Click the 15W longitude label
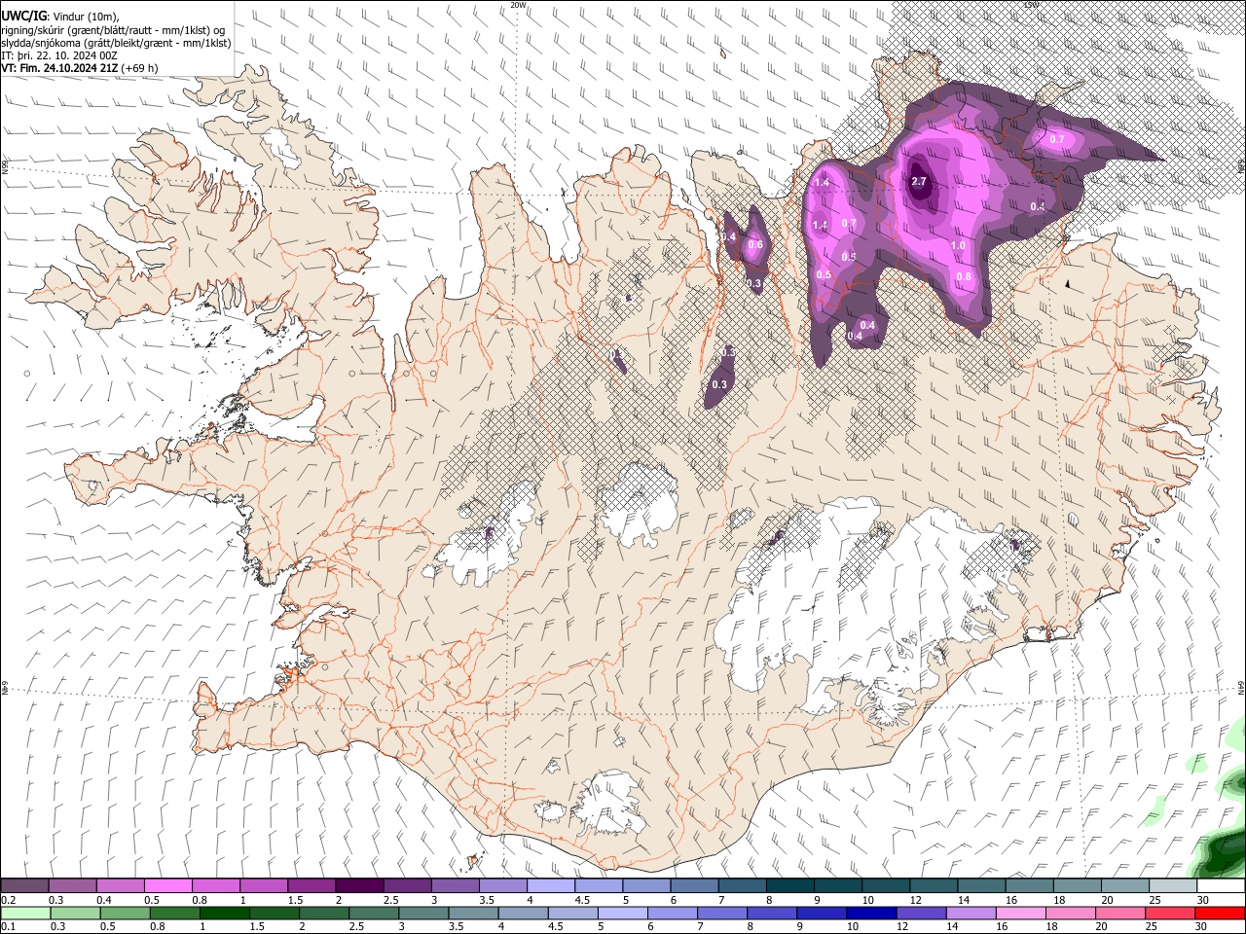Image resolution: width=1246 pixels, height=934 pixels. pyautogui.click(x=1030, y=5)
